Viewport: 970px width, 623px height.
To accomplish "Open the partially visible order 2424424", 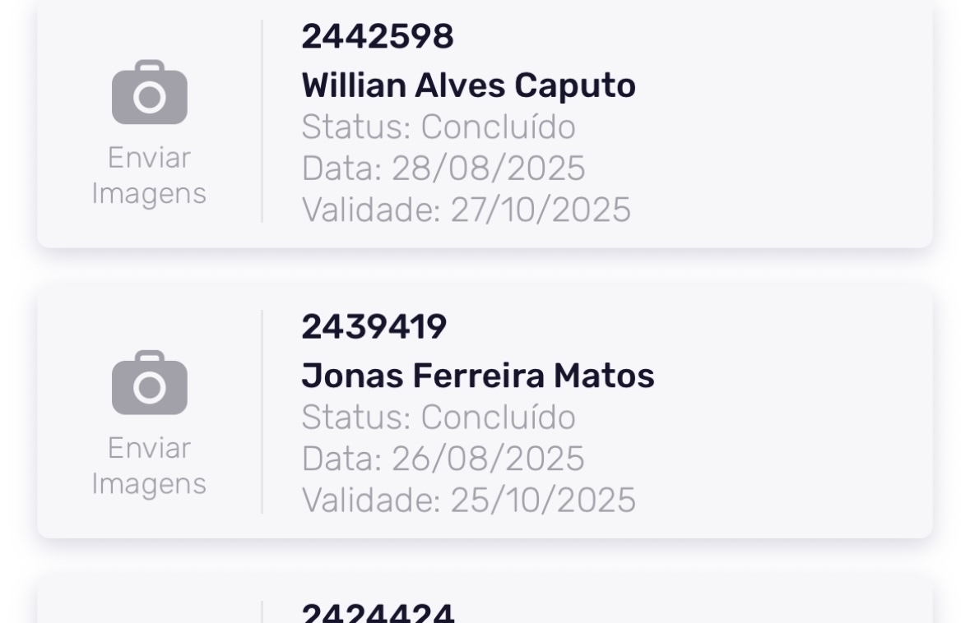I will tap(377, 612).
